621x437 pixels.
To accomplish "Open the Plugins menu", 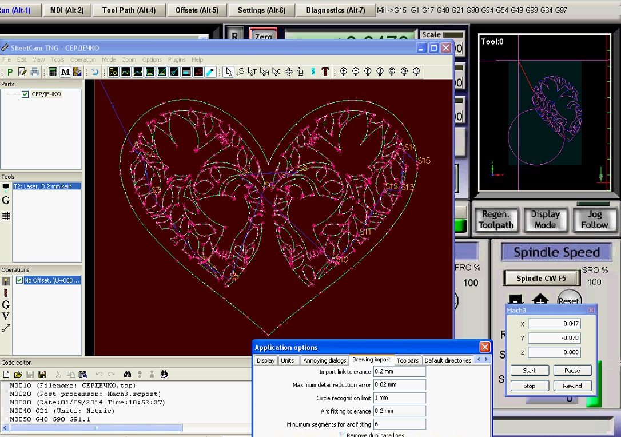I will 177,59.
